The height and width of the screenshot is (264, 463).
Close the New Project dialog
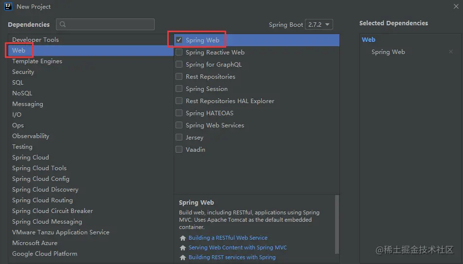pos(456,6)
